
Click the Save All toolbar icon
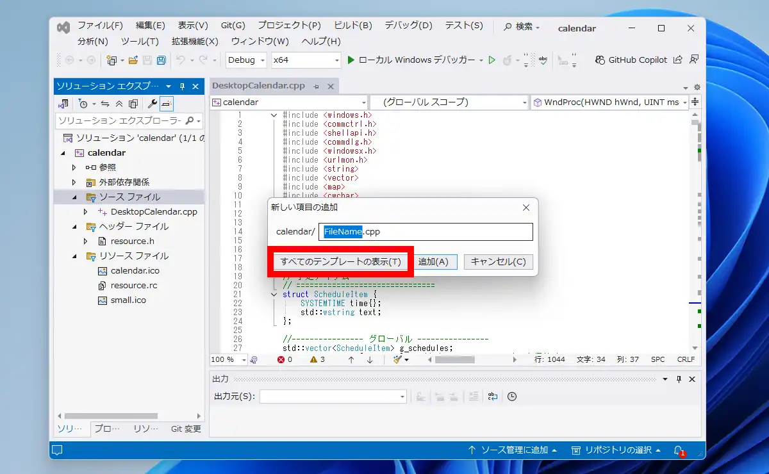coord(161,60)
